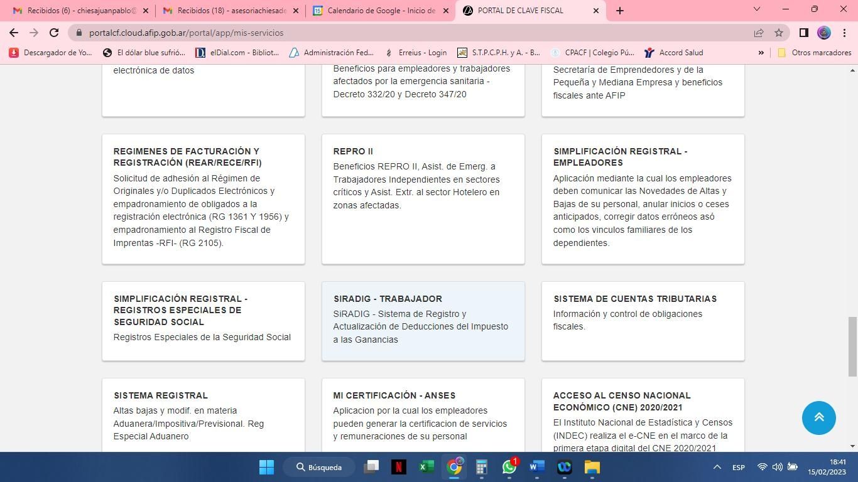This screenshot has width=858, height=482.
Task: Open the SIRADIG - TRABAJADOR service
Action: [423, 320]
